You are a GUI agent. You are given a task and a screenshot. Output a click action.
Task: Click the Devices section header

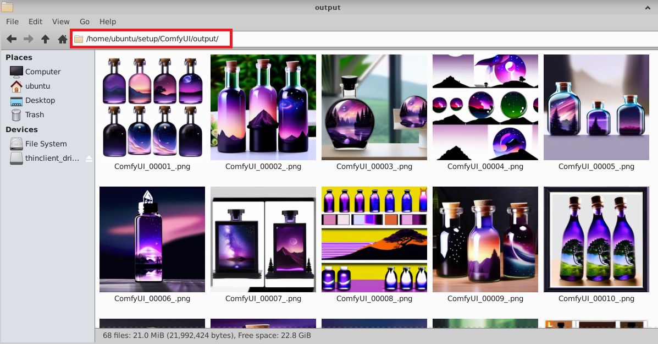[x=21, y=129]
